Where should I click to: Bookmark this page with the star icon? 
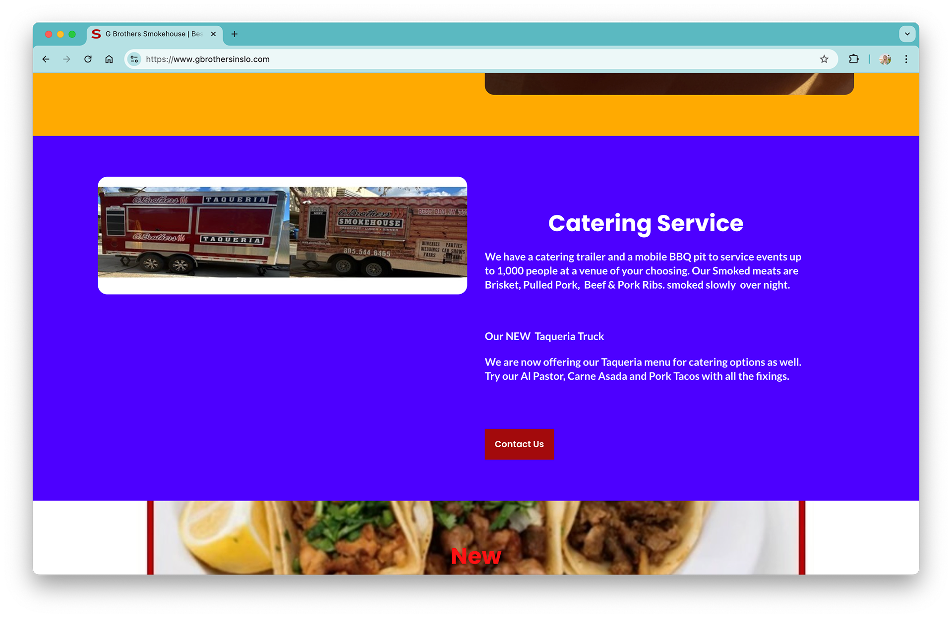pyautogui.click(x=824, y=59)
